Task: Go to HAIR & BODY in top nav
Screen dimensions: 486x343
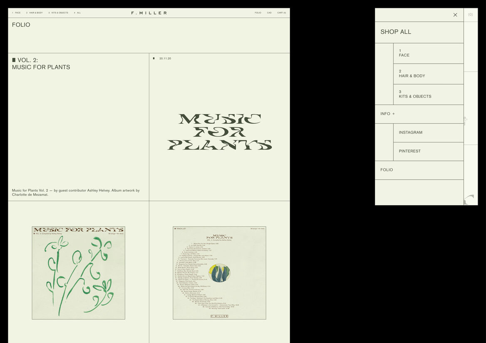Action: tap(35, 13)
